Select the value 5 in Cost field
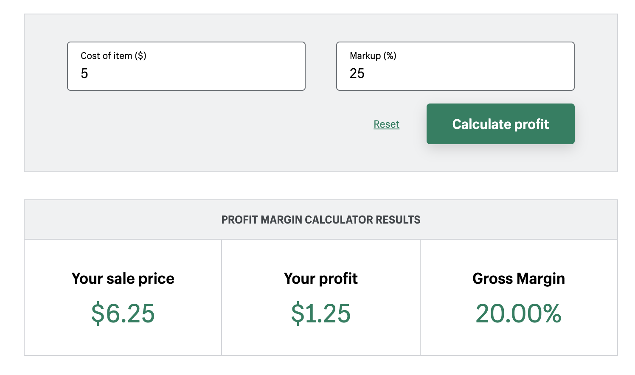The image size is (635, 375). (x=85, y=73)
